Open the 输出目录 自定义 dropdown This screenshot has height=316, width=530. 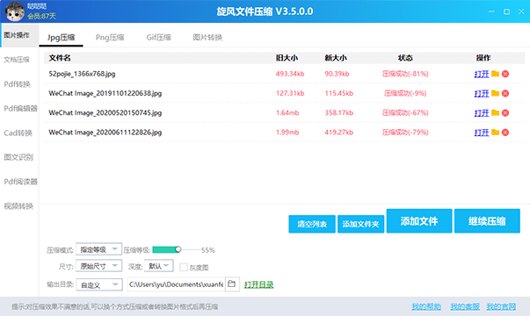tap(99, 284)
